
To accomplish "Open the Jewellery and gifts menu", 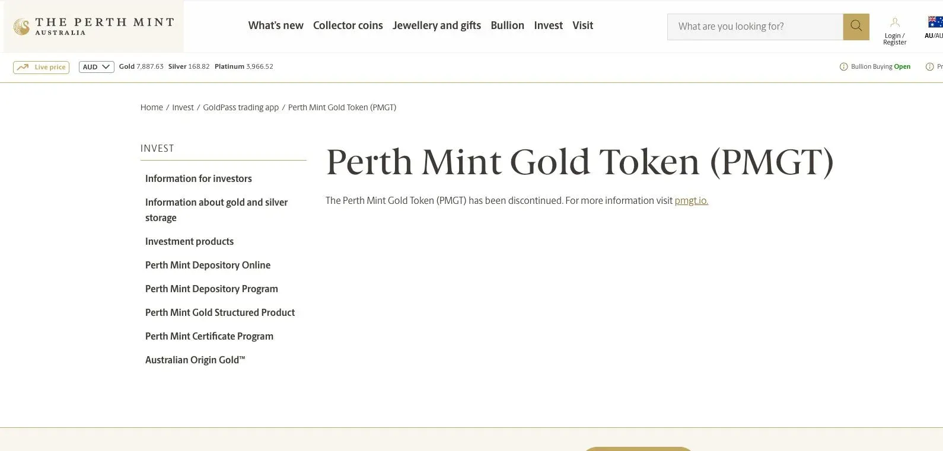I will click(x=437, y=25).
